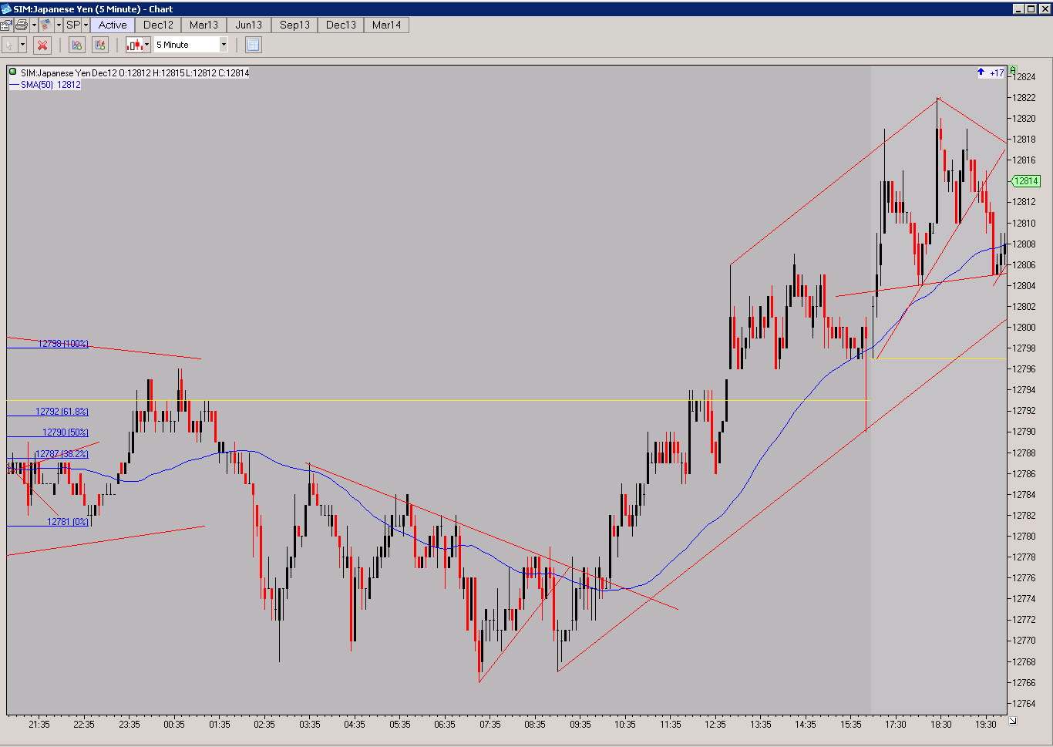Click the 12814 current price marker
Image resolution: width=1053 pixels, height=747 pixels.
(1026, 181)
